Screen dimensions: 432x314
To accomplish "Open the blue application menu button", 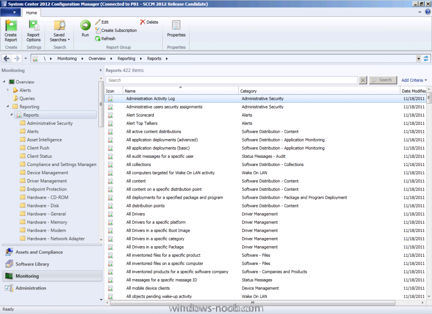I will pos(11,12).
